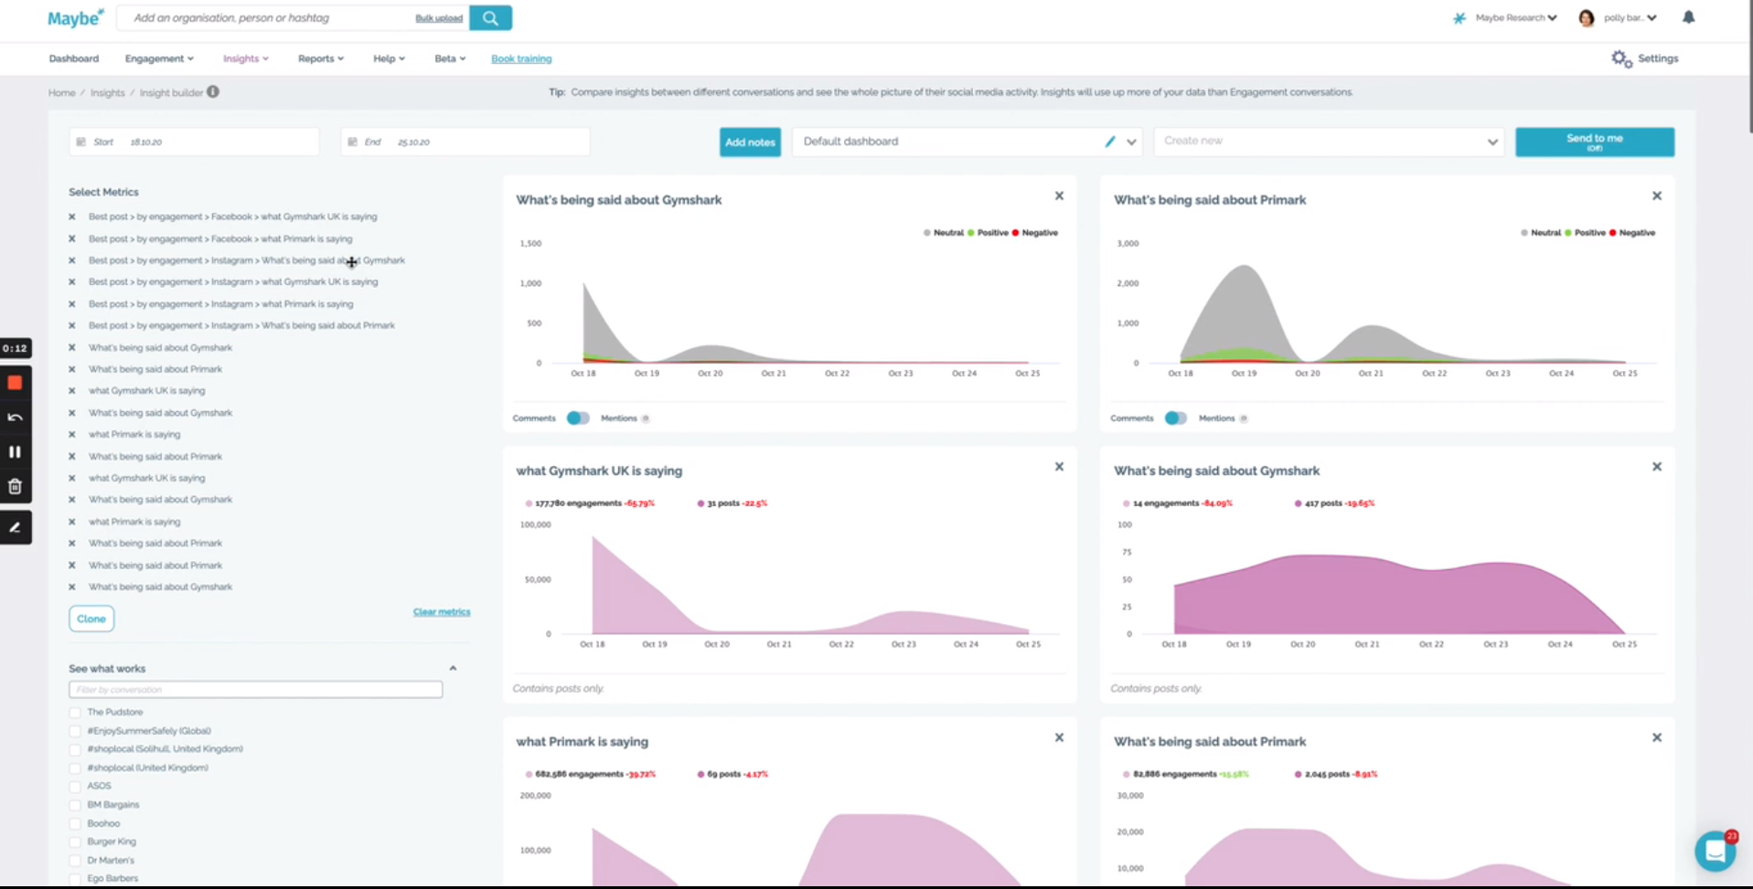The image size is (1753, 889).
Task: Click the Start date field
Action: tap(194, 142)
